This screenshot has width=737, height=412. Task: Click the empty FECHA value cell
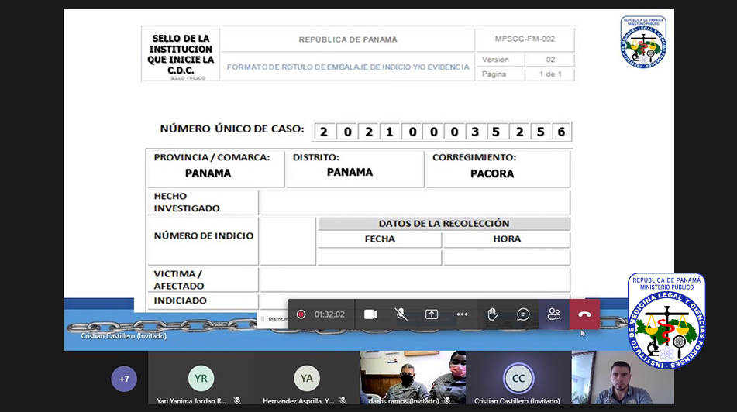380,257
